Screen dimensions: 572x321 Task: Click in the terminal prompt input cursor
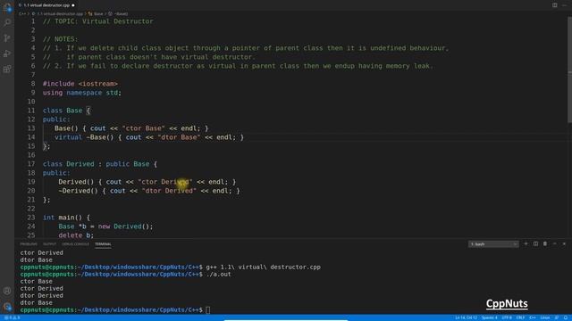tap(207, 310)
